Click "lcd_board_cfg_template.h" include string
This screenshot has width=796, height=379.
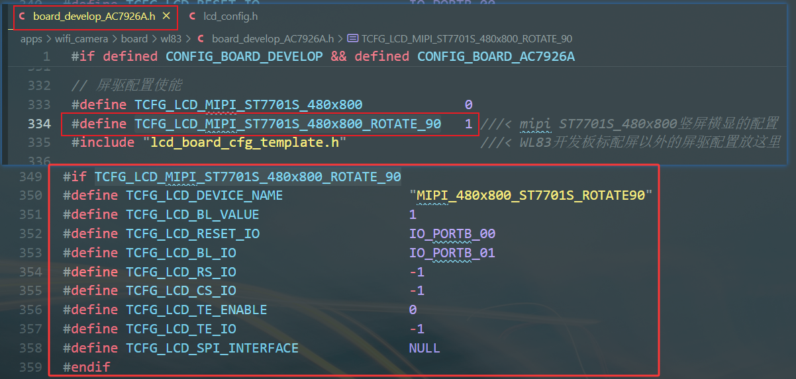pos(244,142)
